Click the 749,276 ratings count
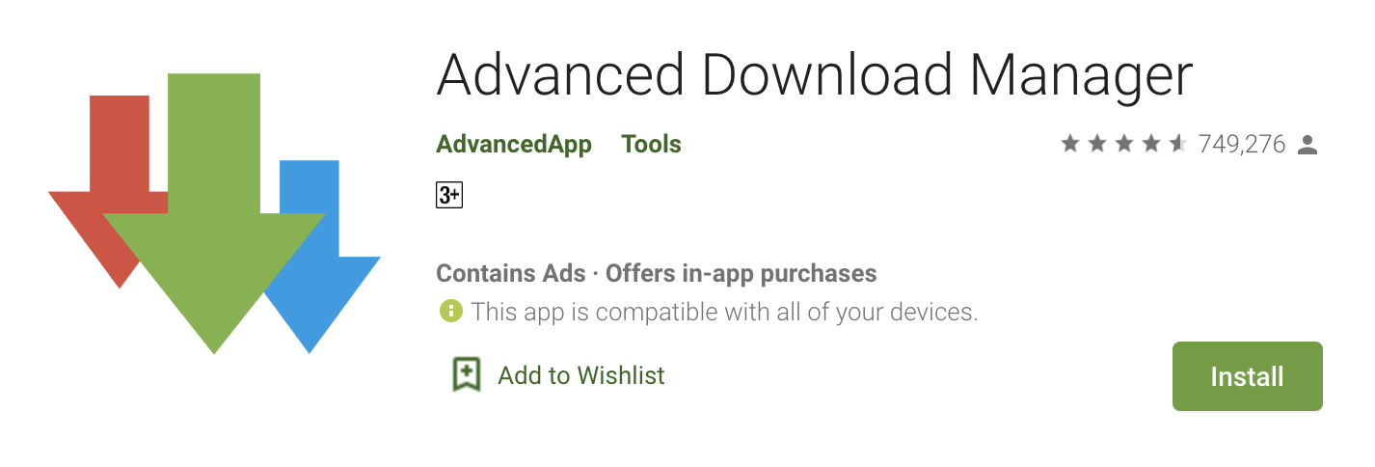Screen dimensions: 1375x467 [1242, 145]
